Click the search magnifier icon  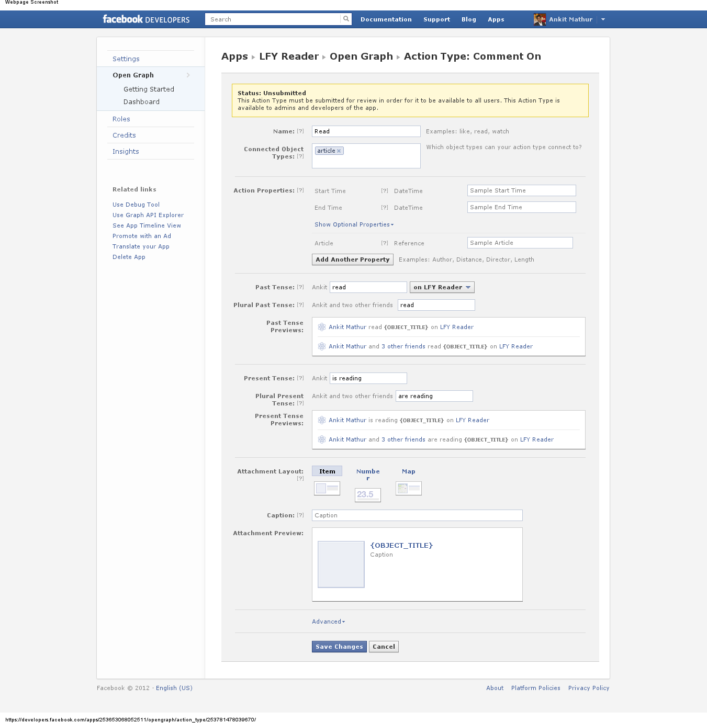pos(346,19)
